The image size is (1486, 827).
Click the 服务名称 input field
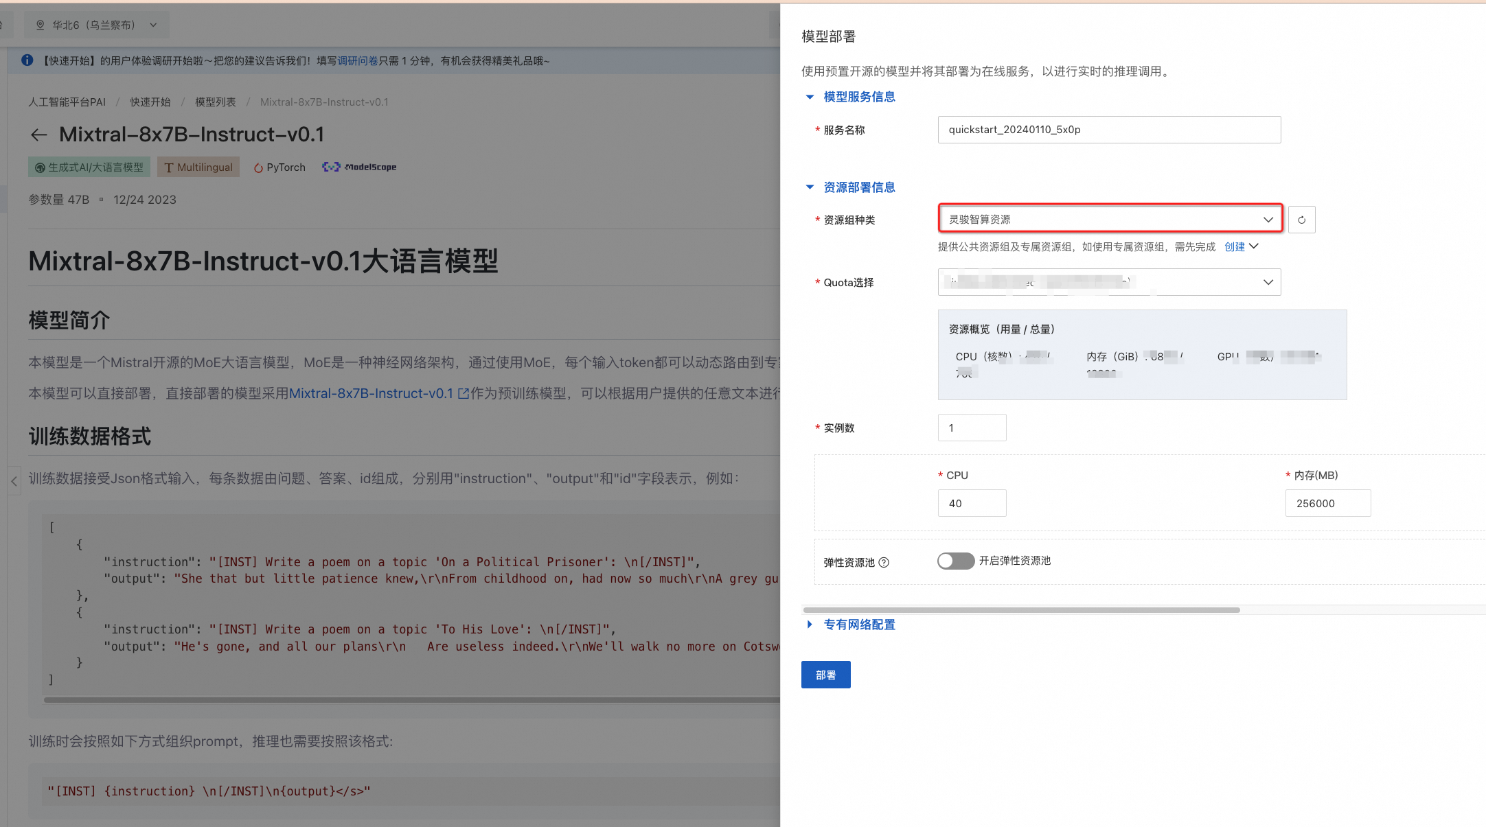click(1110, 130)
